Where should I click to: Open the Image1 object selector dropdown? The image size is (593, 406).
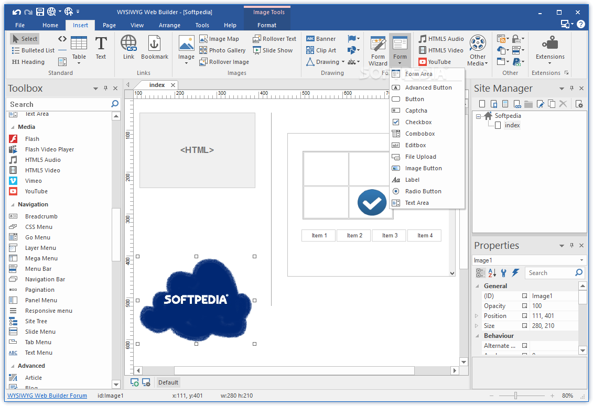tap(581, 260)
